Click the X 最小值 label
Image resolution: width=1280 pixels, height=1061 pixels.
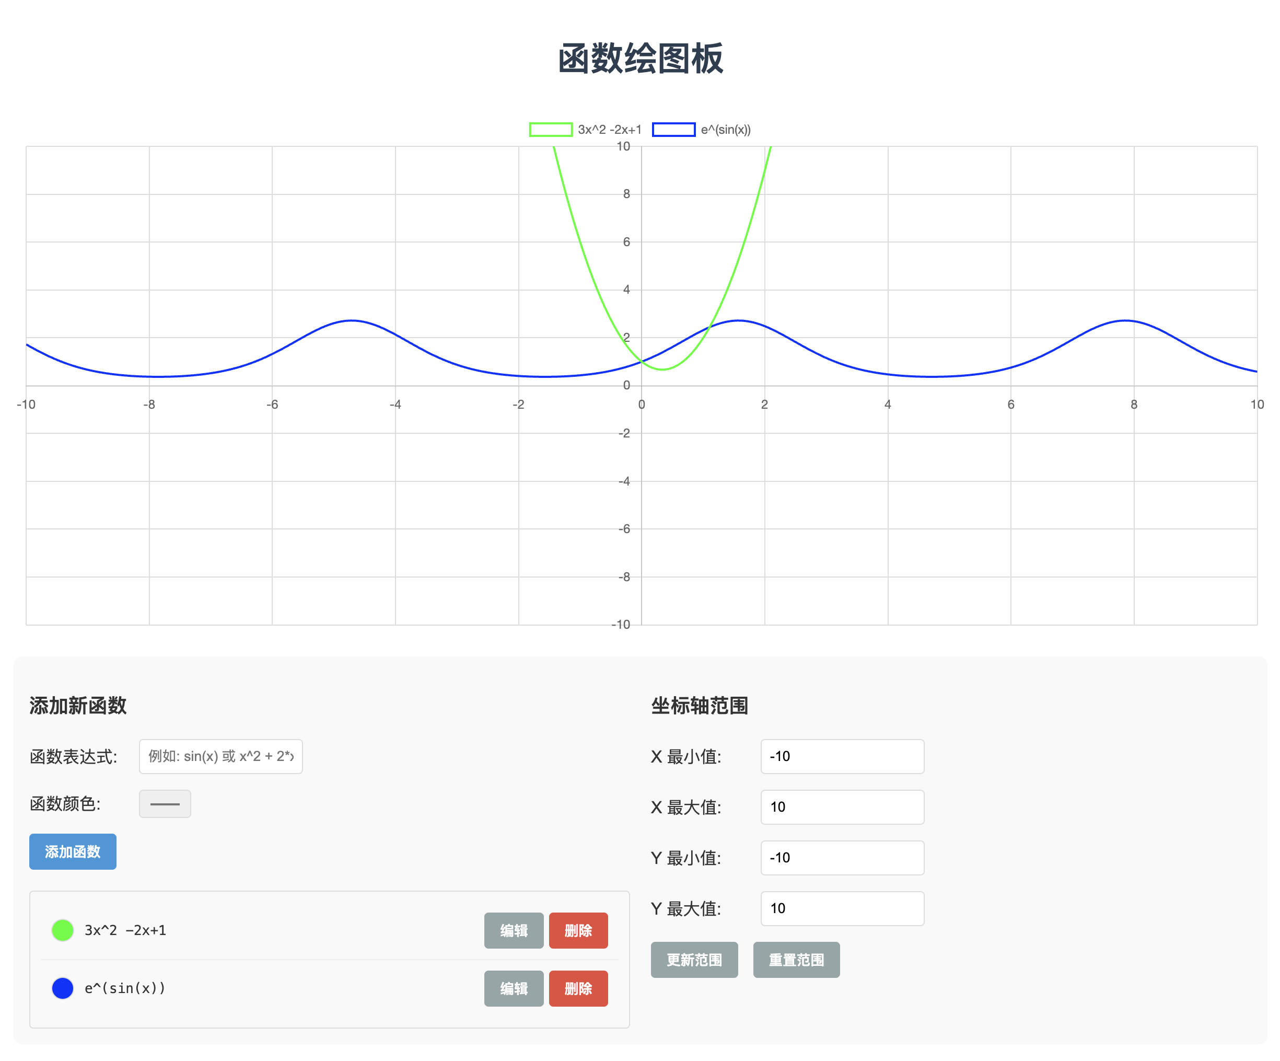click(x=686, y=757)
